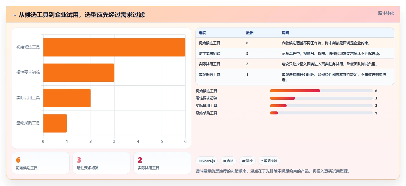Click the 初始候选工具 label in the progress list
406x186 pixels.
(x=207, y=91)
